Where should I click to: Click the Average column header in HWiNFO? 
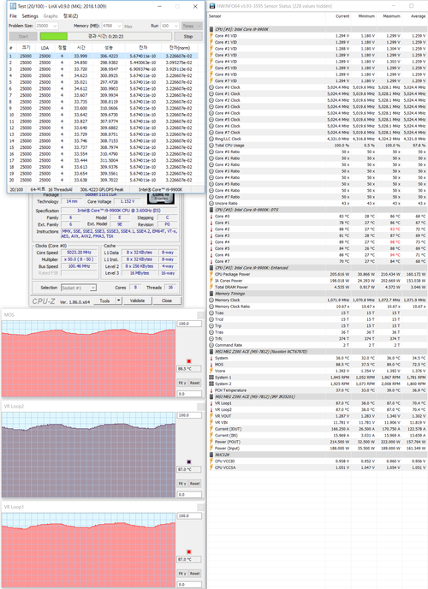pyautogui.click(x=418, y=16)
